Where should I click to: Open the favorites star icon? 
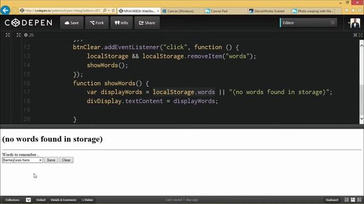pyautogui.click(x=353, y=11)
